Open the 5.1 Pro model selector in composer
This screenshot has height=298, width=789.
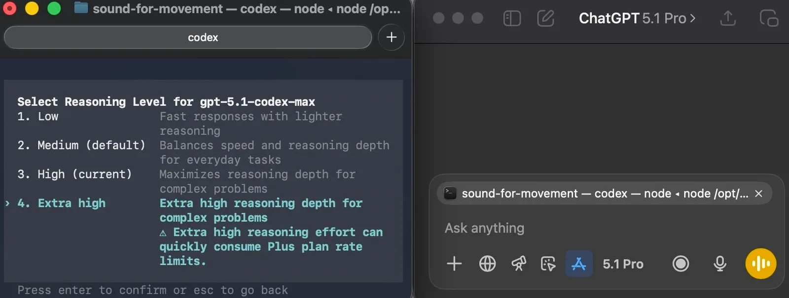(622, 264)
